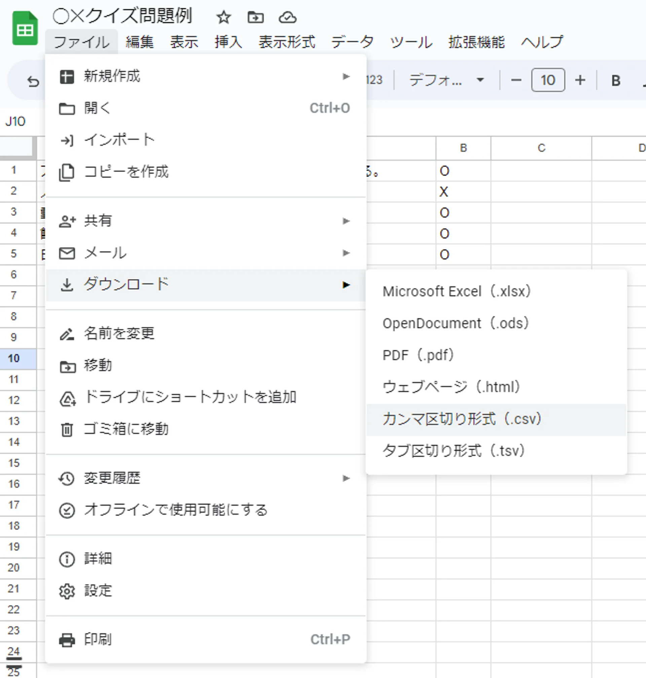646x678 pixels.
Task: Click オフラインで使用可能にする to enable offline use
Action: click(x=176, y=510)
